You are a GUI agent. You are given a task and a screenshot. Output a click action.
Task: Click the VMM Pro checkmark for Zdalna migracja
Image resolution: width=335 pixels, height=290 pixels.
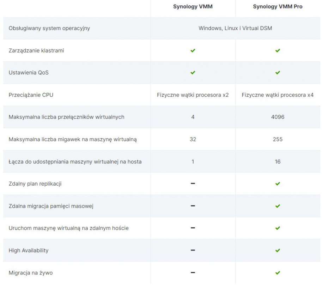[x=278, y=206]
